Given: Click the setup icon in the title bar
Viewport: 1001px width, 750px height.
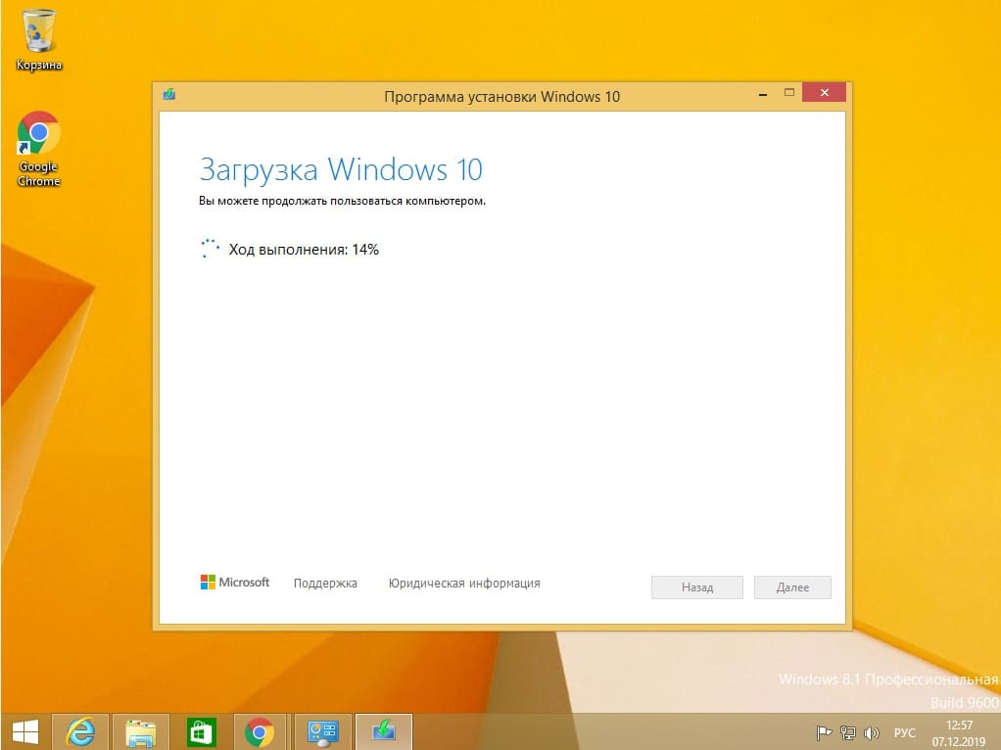Looking at the screenshot, I should (x=169, y=95).
